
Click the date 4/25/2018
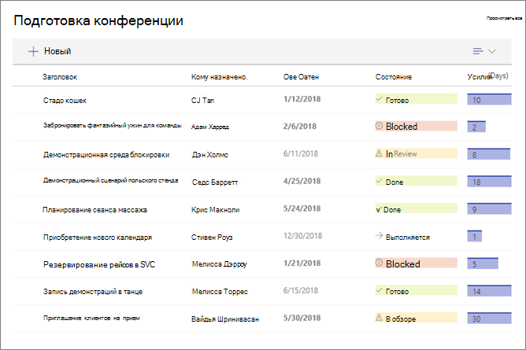pyautogui.click(x=302, y=181)
